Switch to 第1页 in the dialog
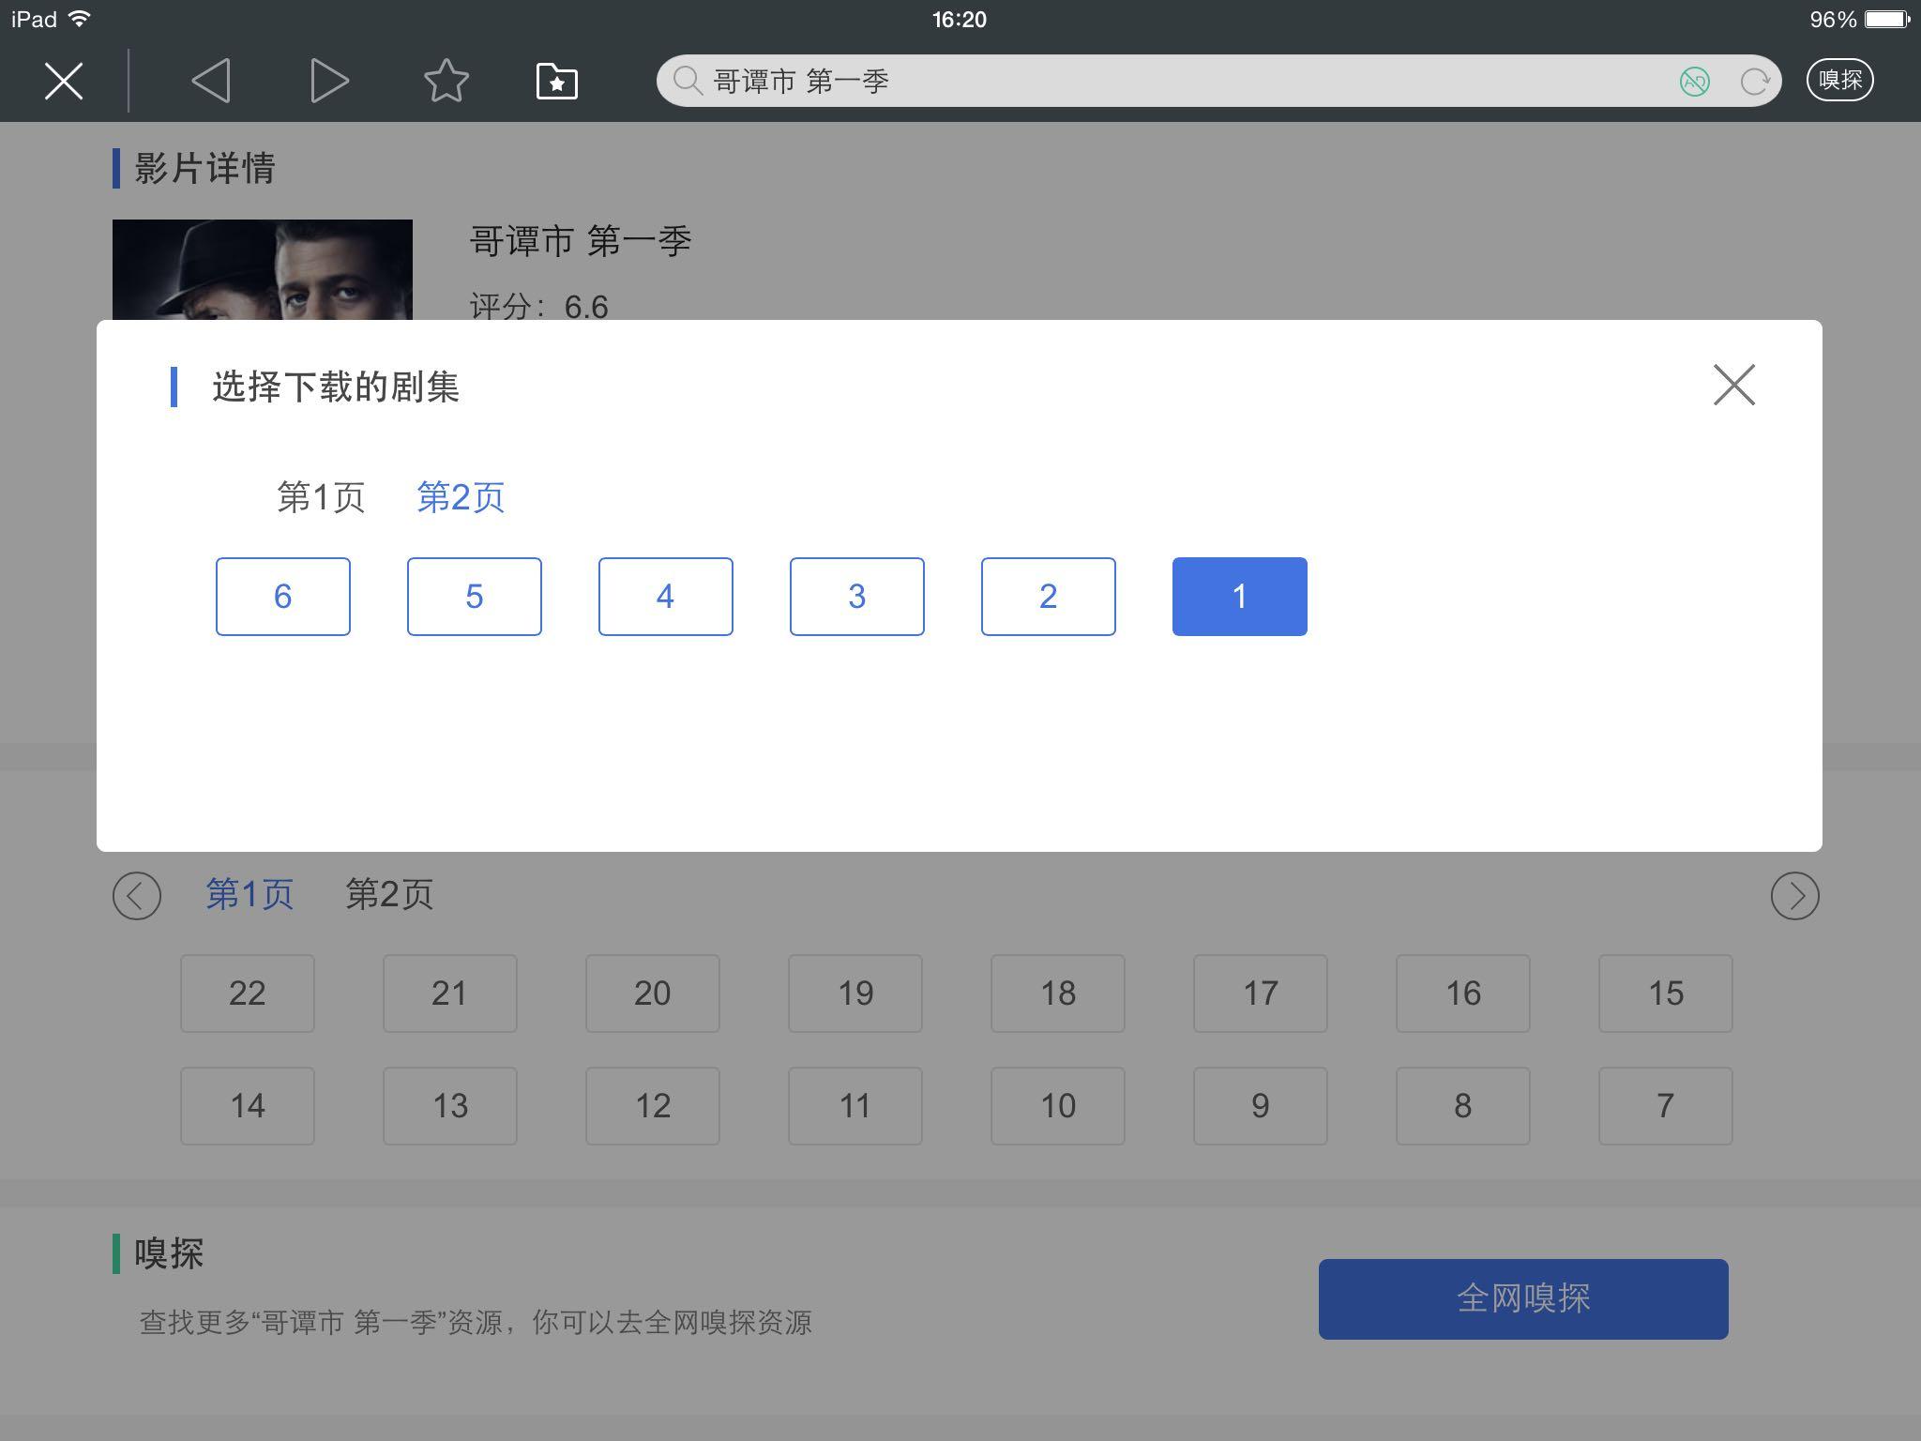Viewport: 1921px width, 1441px height. coord(321,496)
